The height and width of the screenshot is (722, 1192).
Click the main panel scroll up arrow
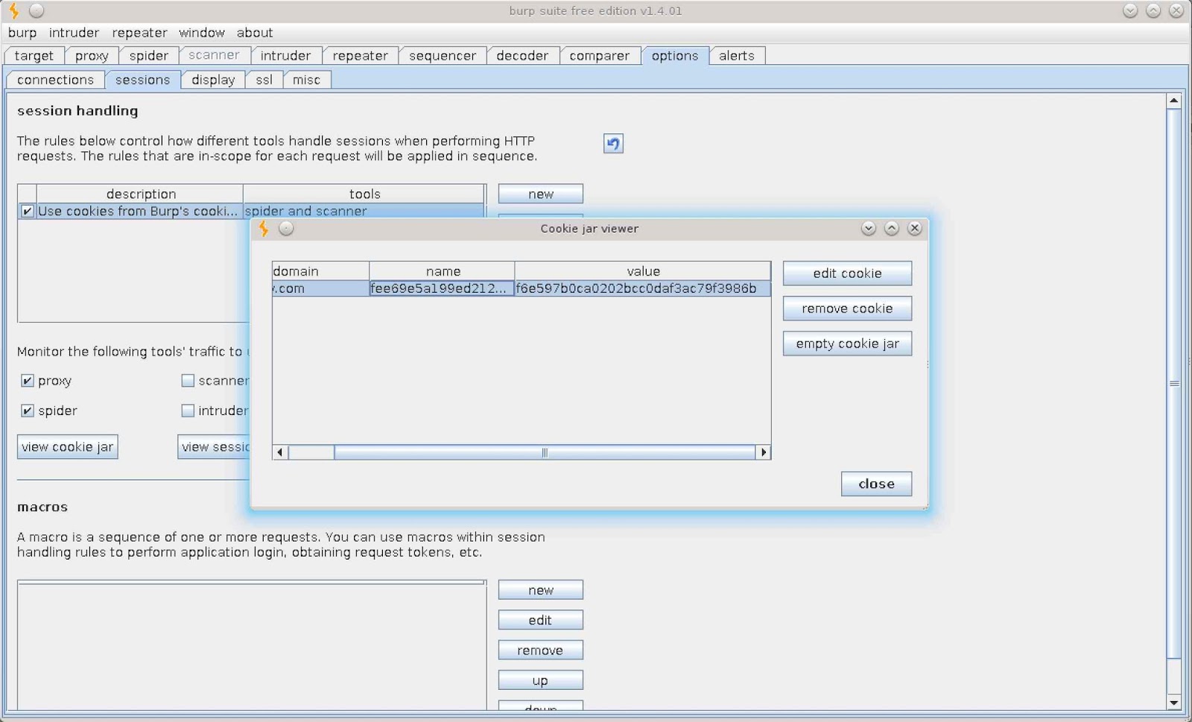(1174, 101)
